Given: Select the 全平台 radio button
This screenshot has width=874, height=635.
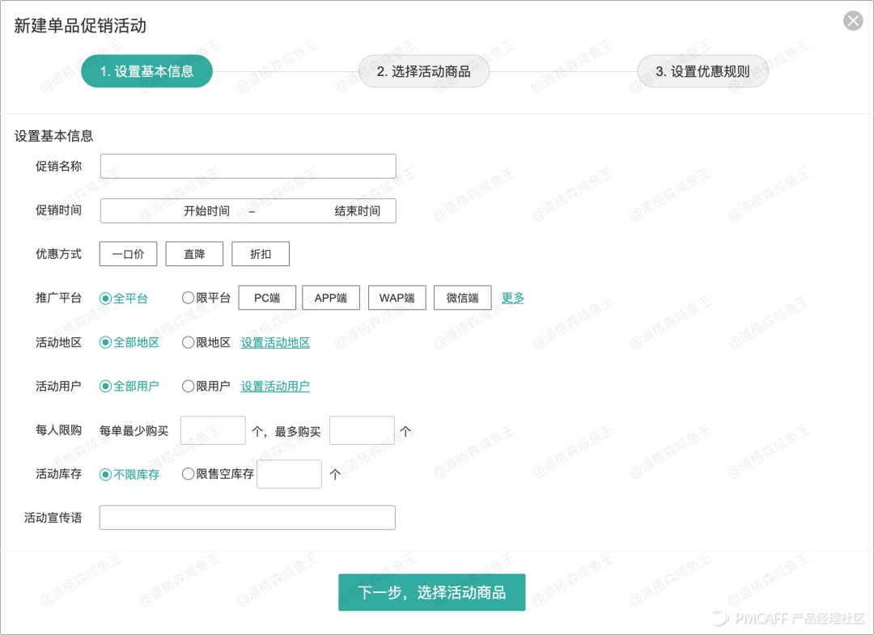Looking at the screenshot, I should pyautogui.click(x=105, y=298).
